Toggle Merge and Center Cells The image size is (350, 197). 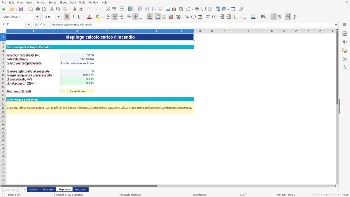158,17
